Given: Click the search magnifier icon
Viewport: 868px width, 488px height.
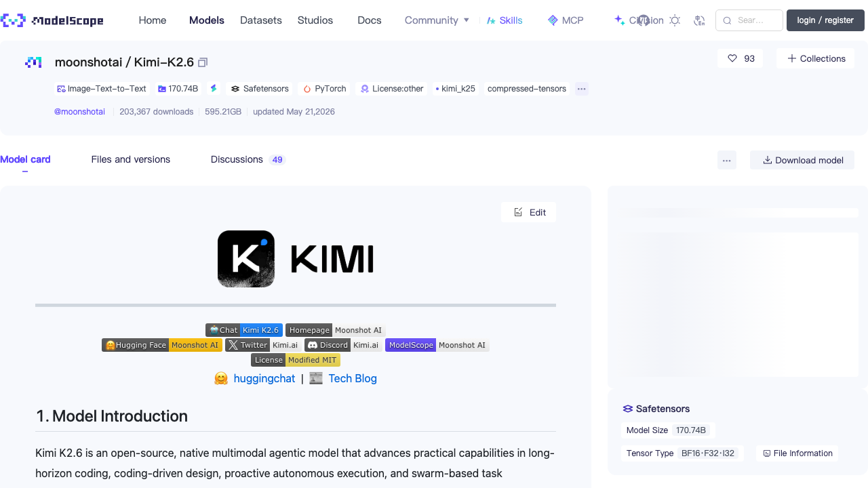Looking at the screenshot, I should pyautogui.click(x=728, y=20).
